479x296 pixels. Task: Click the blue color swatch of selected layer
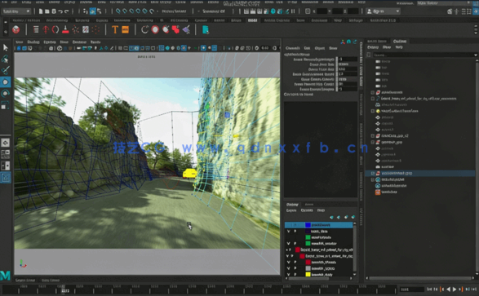point(308,225)
